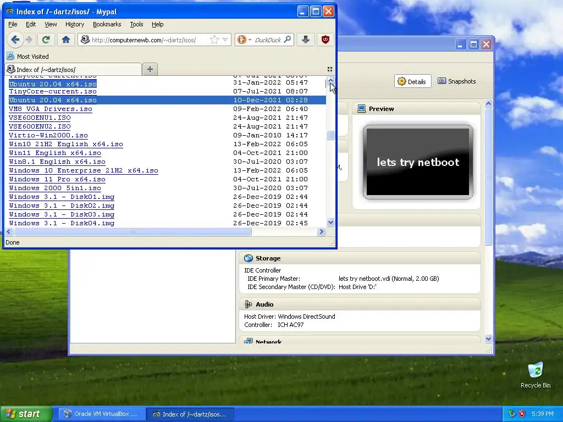Open the Recycle Bin desktop icon
563x422 pixels.
[x=536, y=375]
